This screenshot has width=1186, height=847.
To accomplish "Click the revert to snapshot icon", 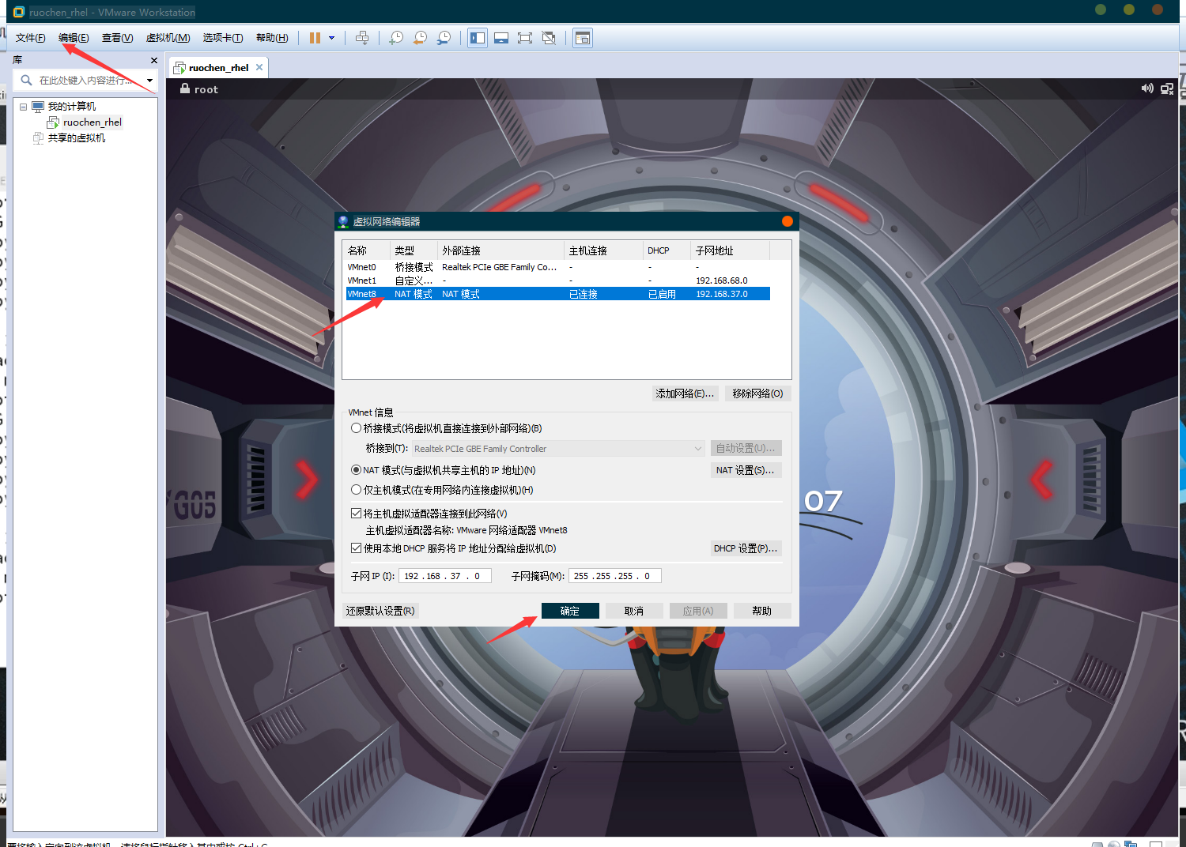I will pyautogui.click(x=420, y=38).
